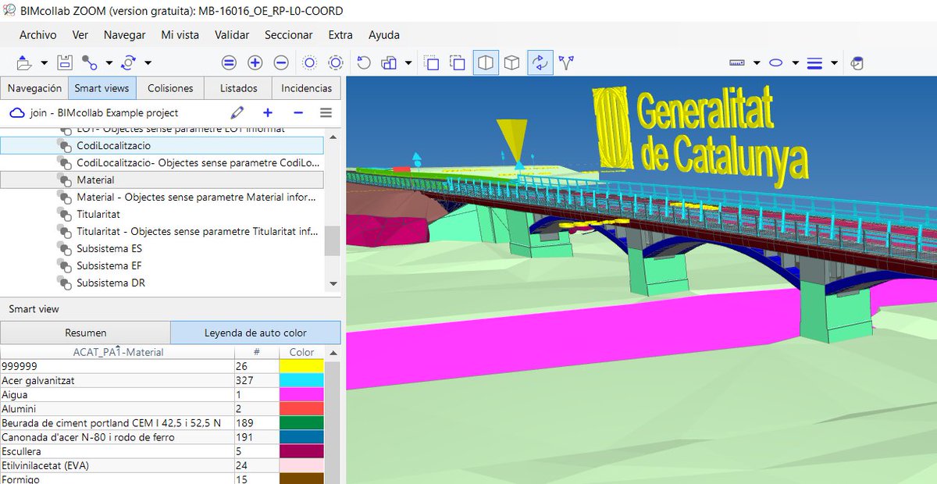937x484 pixels.
Task: Click the connect nodes toolbar icon
Action: pos(90,62)
